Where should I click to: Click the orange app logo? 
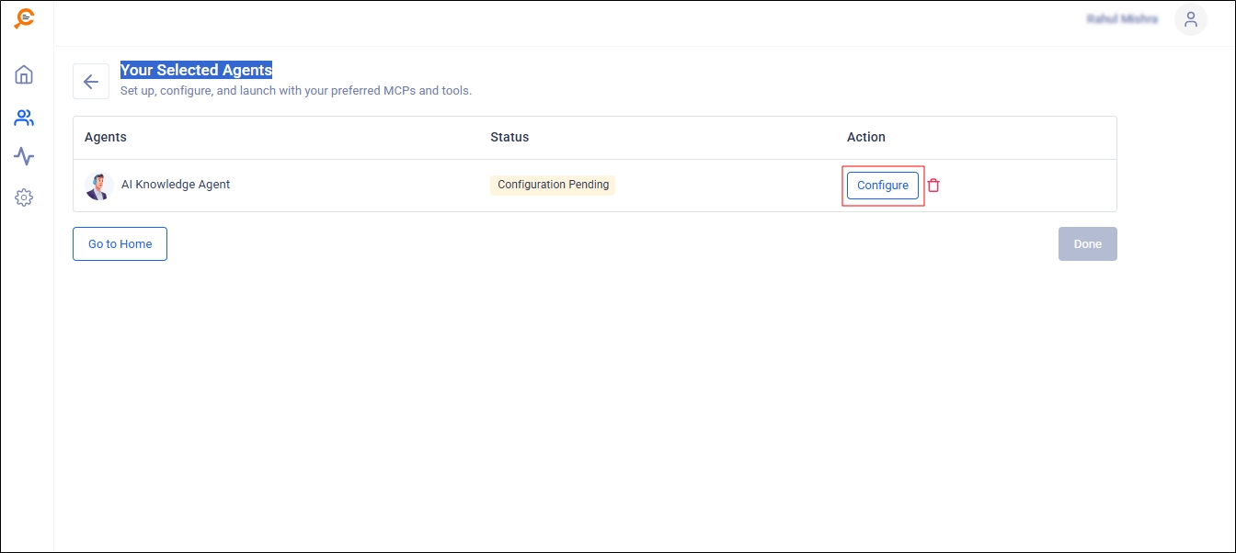[25, 18]
